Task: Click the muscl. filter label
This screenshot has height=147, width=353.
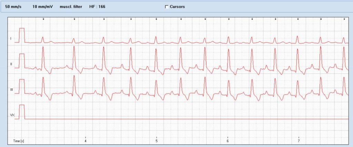Action: (x=71, y=7)
